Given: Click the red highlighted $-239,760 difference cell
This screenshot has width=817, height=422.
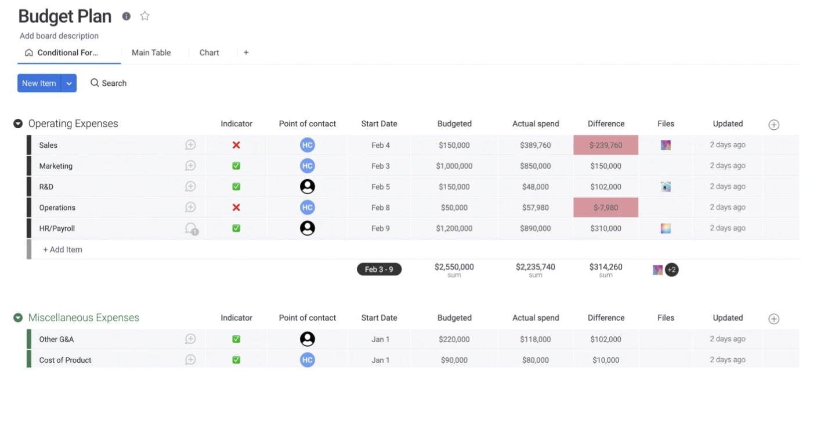Looking at the screenshot, I should pos(606,145).
